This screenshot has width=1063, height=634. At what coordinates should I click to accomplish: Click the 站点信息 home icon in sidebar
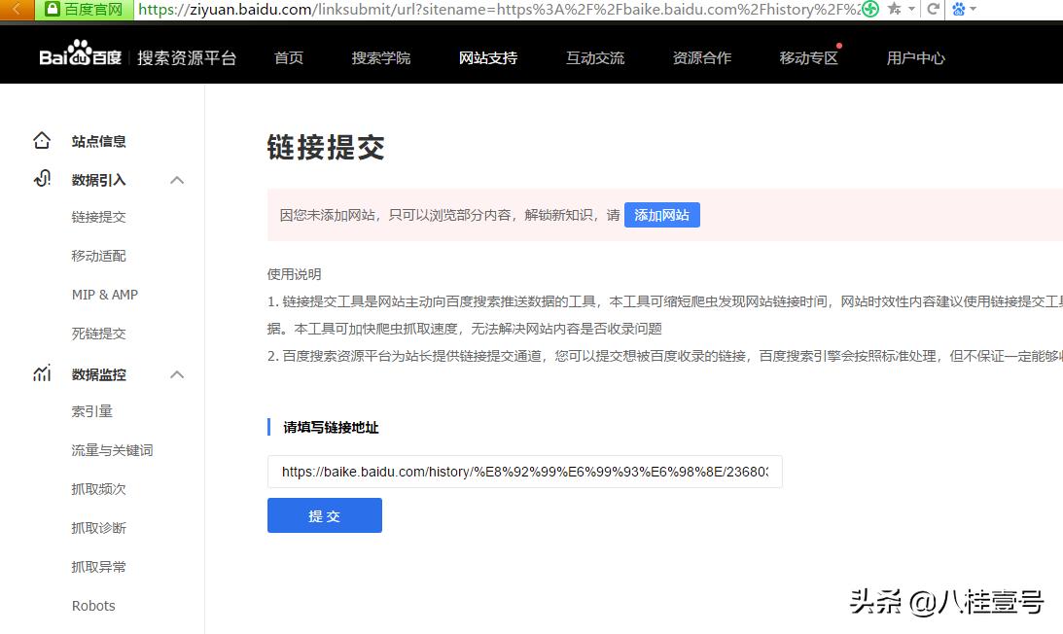[x=42, y=140]
